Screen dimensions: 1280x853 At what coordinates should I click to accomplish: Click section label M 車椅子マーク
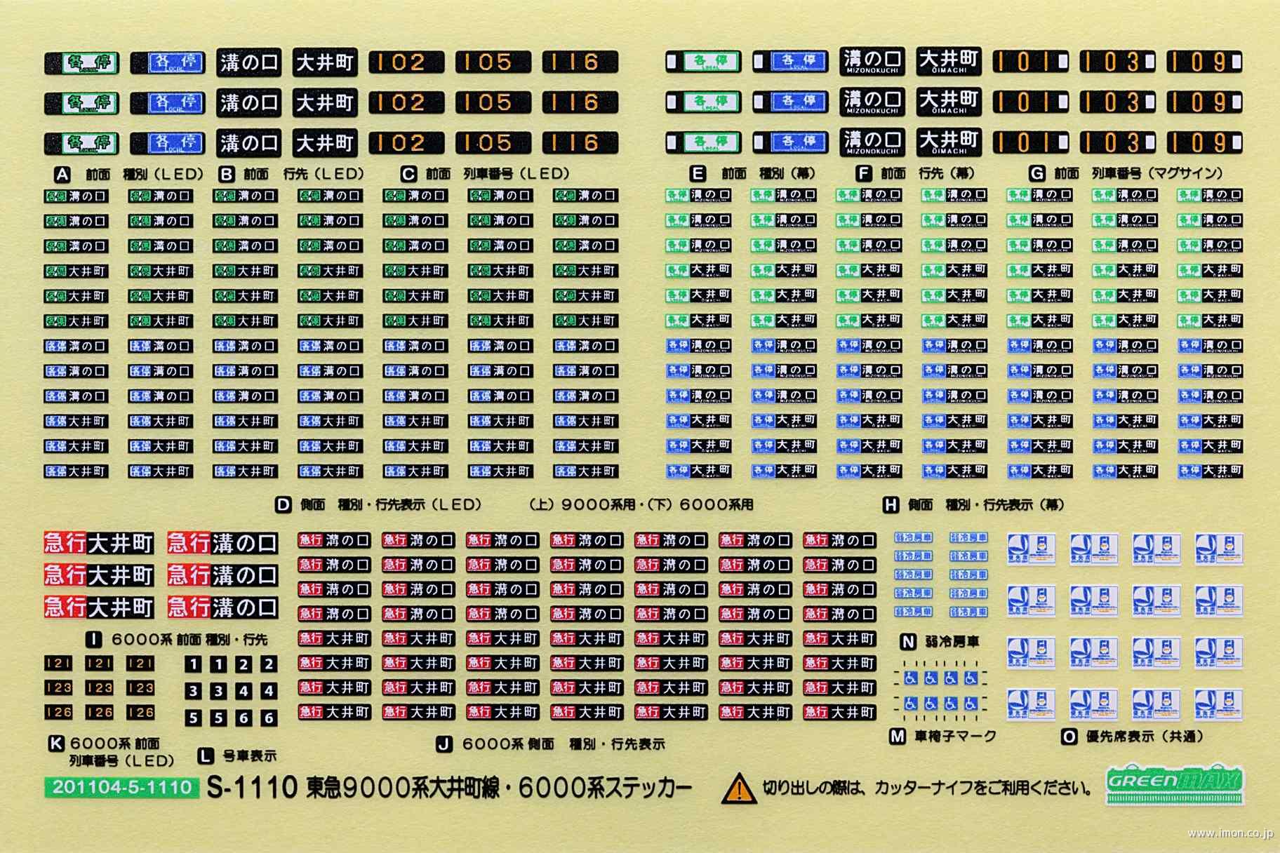pyautogui.click(x=942, y=737)
